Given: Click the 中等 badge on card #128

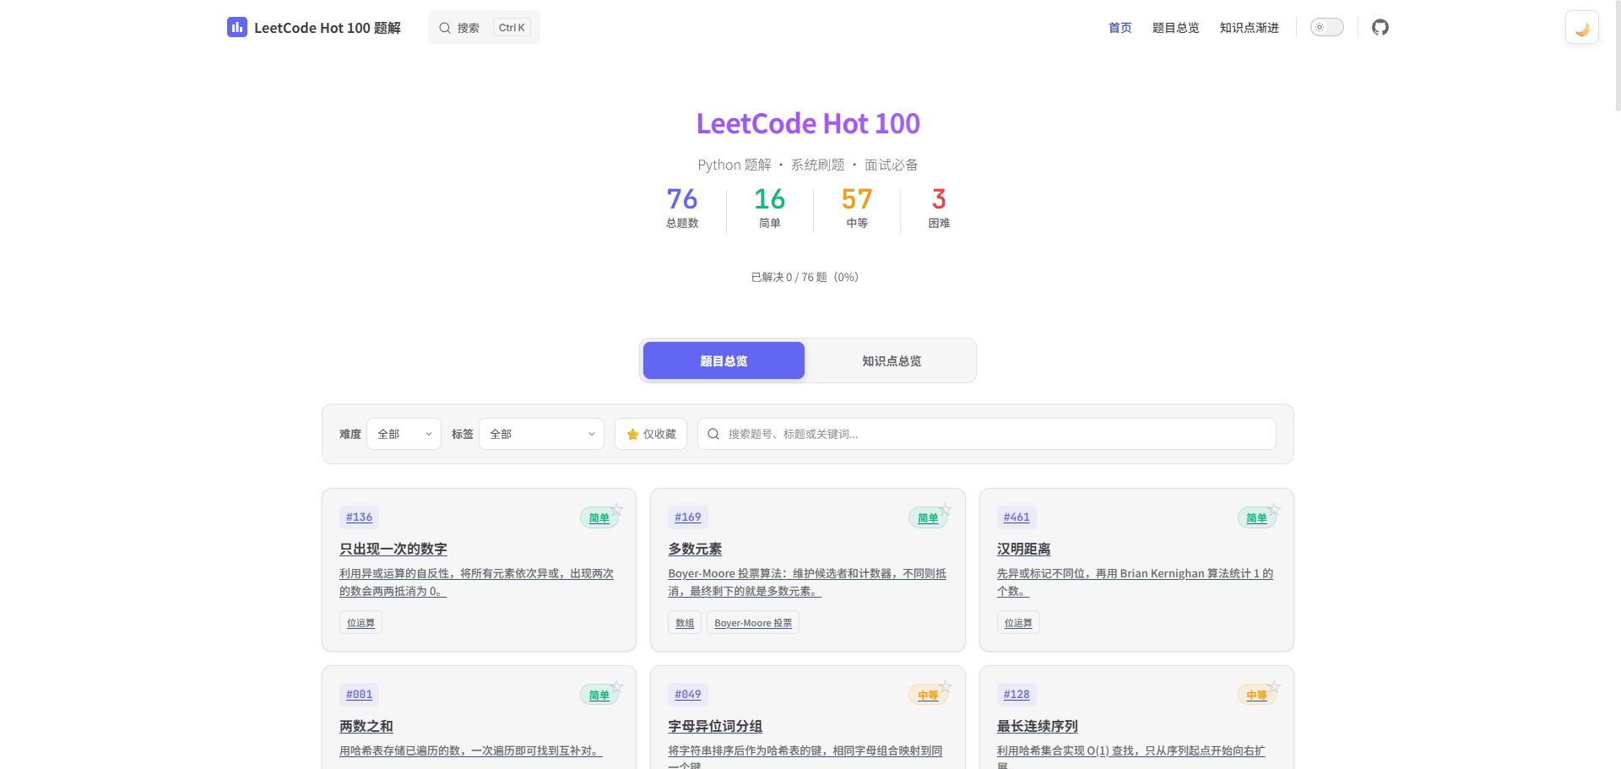Looking at the screenshot, I should 1257,696.
